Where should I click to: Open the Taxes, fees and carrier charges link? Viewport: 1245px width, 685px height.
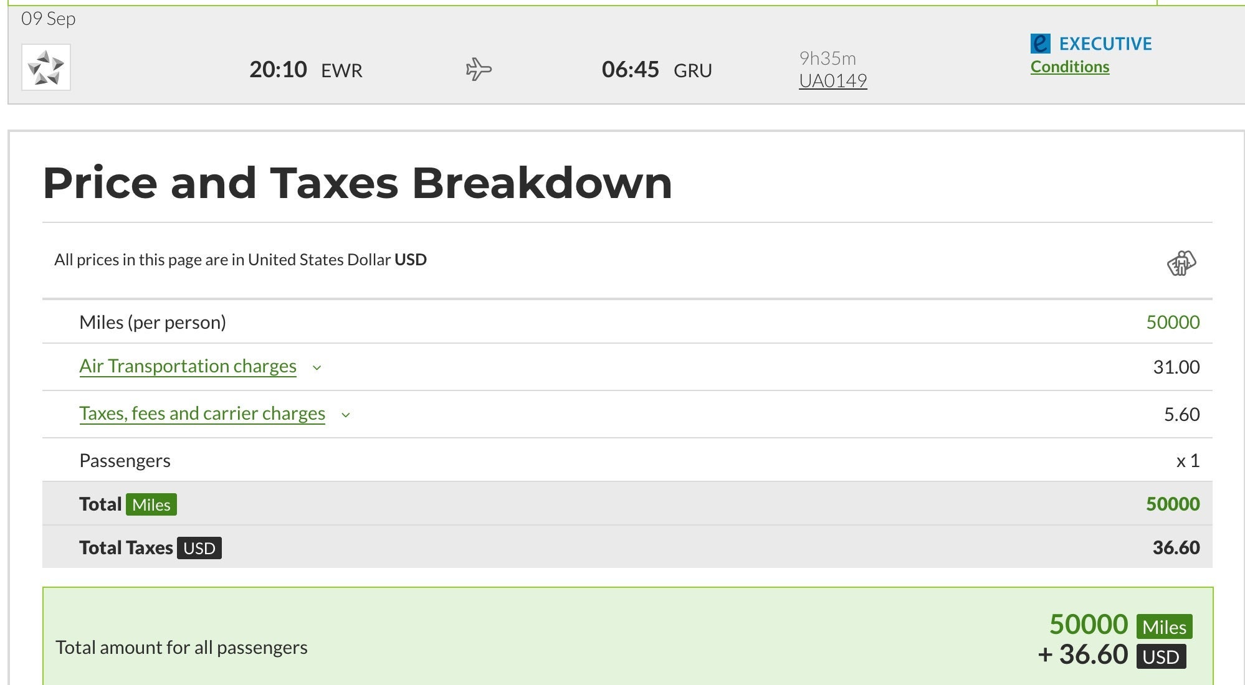coord(202,413)
